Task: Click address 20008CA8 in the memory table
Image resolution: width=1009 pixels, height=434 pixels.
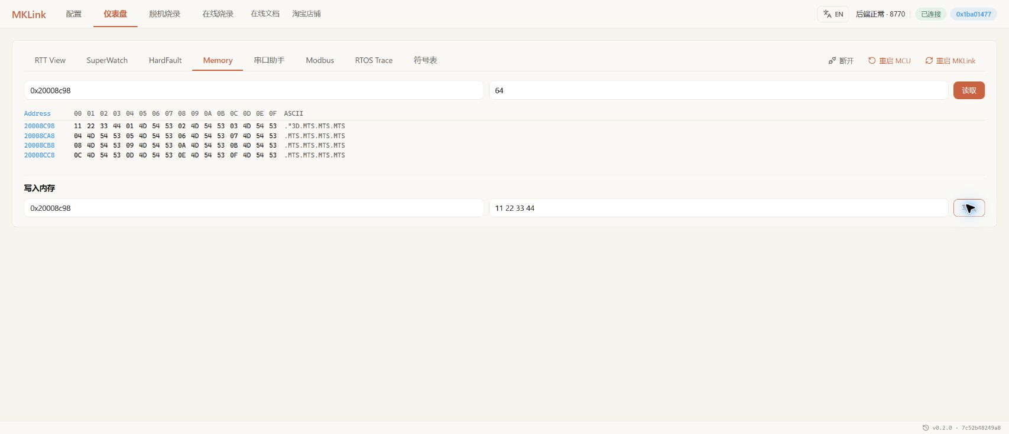Action: coord(39,136)
